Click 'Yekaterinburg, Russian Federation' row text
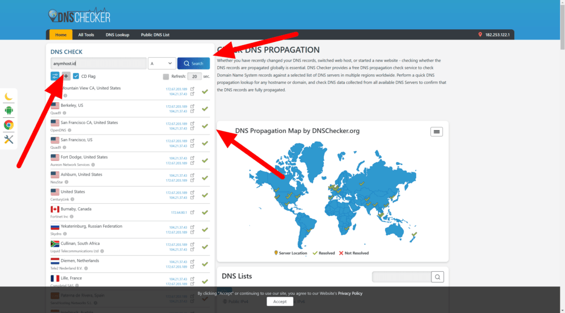 [91, 226]
